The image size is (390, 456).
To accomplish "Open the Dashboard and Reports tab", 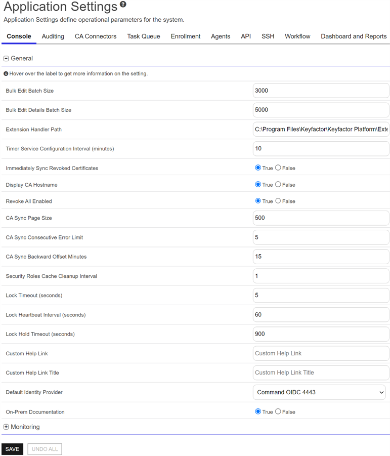I will point(354,36).
